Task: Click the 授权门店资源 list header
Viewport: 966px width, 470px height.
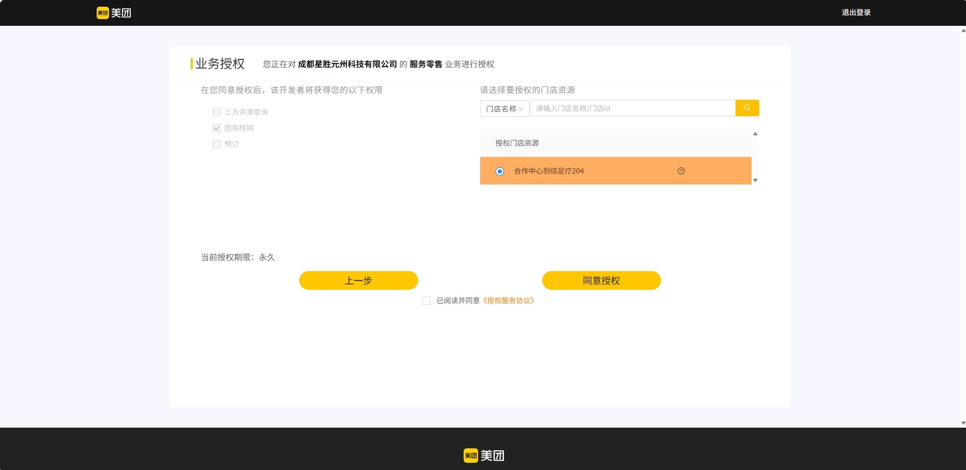Action: (616, 143)
